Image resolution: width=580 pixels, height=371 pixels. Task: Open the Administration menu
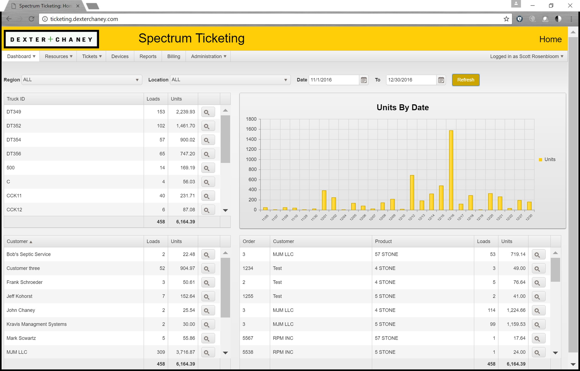coord(208,56)
